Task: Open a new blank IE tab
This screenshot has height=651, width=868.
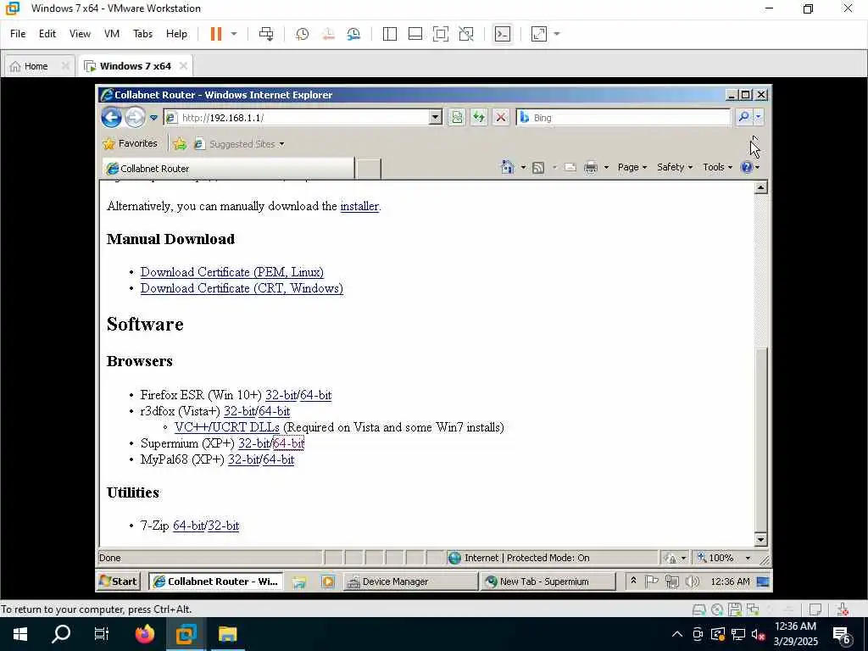Action: click(x=368, y=169)
